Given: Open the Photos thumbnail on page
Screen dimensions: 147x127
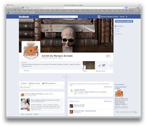Looking at the screenshot, I should pos(89,65).
